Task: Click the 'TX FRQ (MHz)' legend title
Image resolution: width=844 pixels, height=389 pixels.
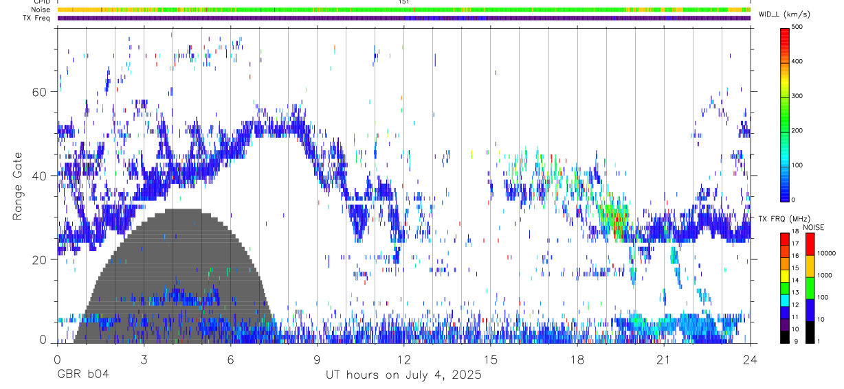Action: [x=784, y=219]
